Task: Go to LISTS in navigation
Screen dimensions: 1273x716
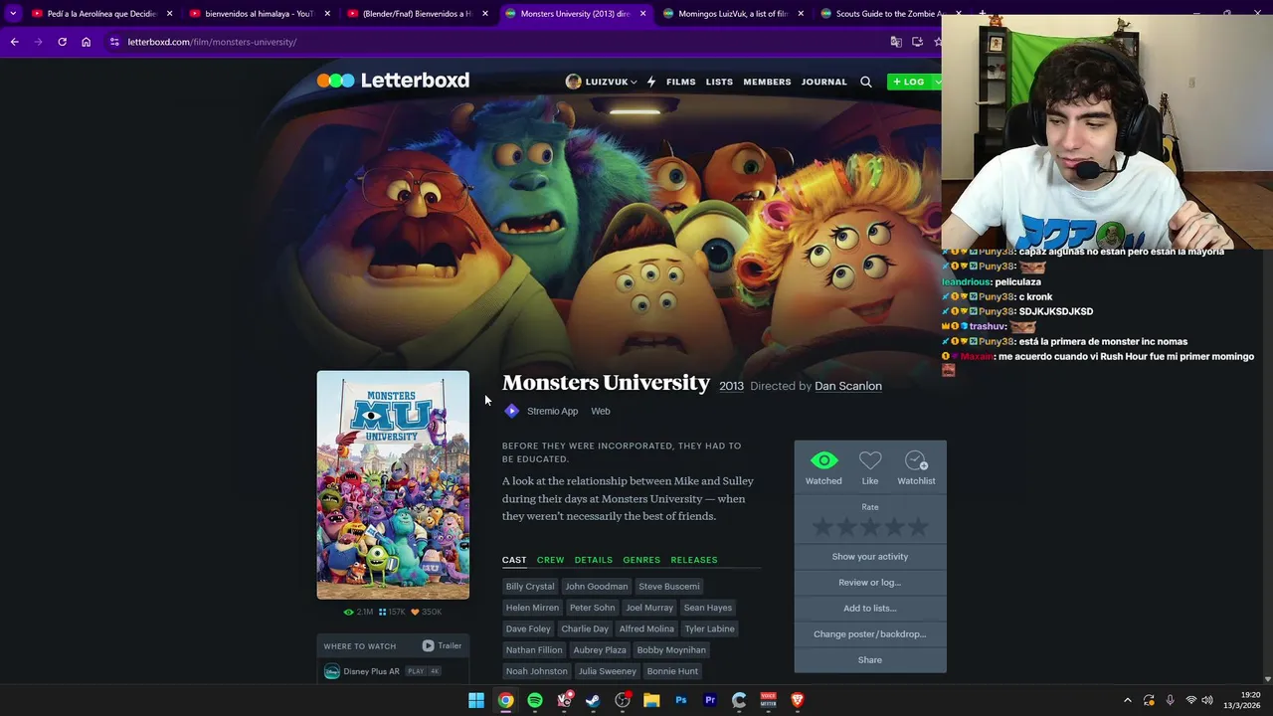Action: click(719, 82)
